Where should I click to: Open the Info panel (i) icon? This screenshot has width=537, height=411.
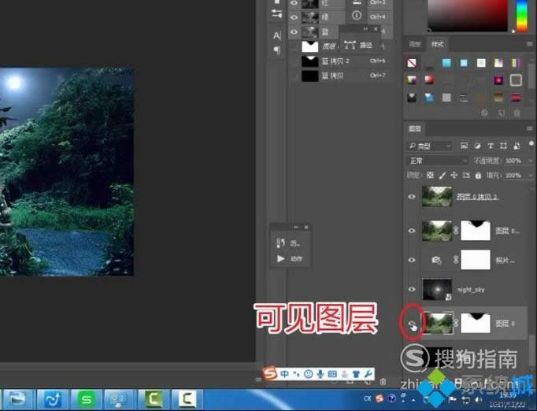[x=357, y=16]
